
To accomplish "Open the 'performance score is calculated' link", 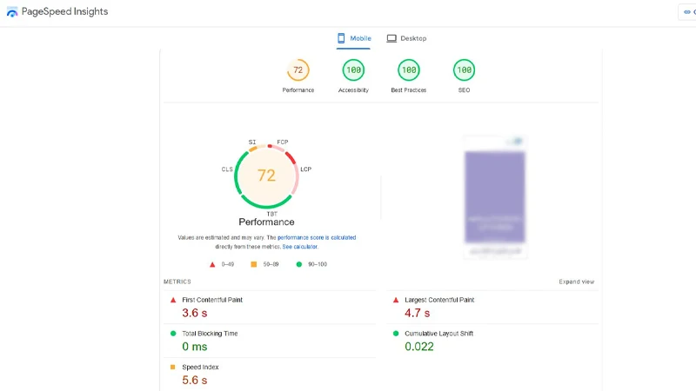I will click(x=317, y=237).
